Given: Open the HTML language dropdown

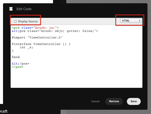Looking at the screenshot, I should pyautogui.click(x=131, y=21).
